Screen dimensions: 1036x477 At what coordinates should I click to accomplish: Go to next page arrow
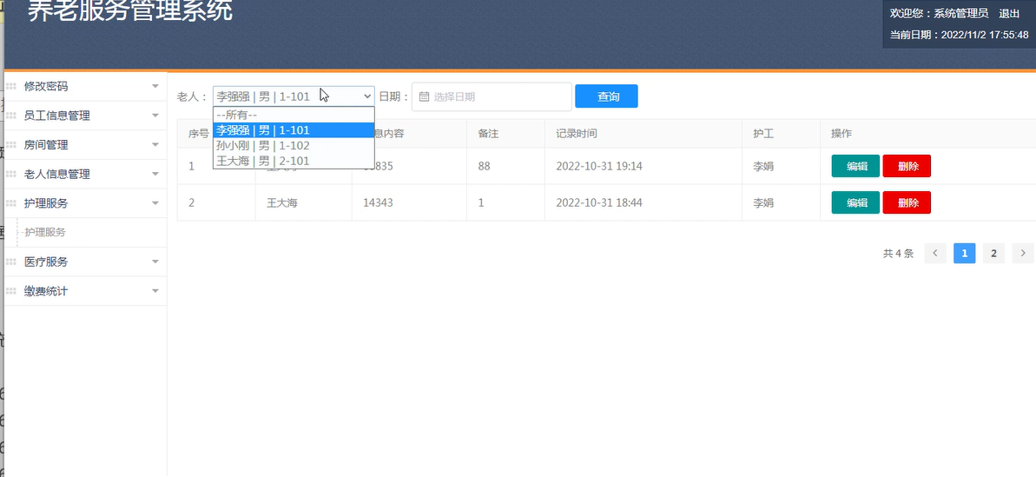(x=1024, y=253)
